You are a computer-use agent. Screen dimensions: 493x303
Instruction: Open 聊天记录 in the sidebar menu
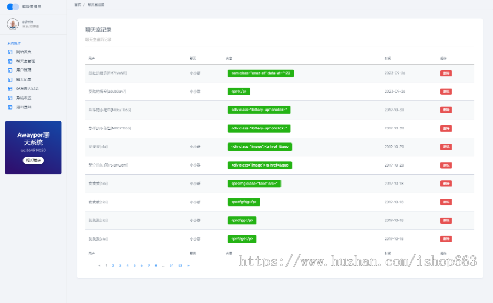24,79
